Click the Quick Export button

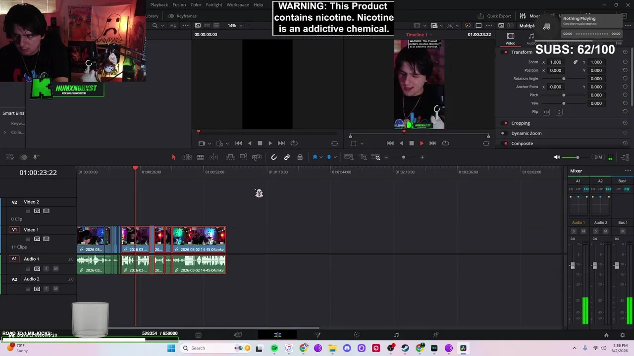(494, 16)
